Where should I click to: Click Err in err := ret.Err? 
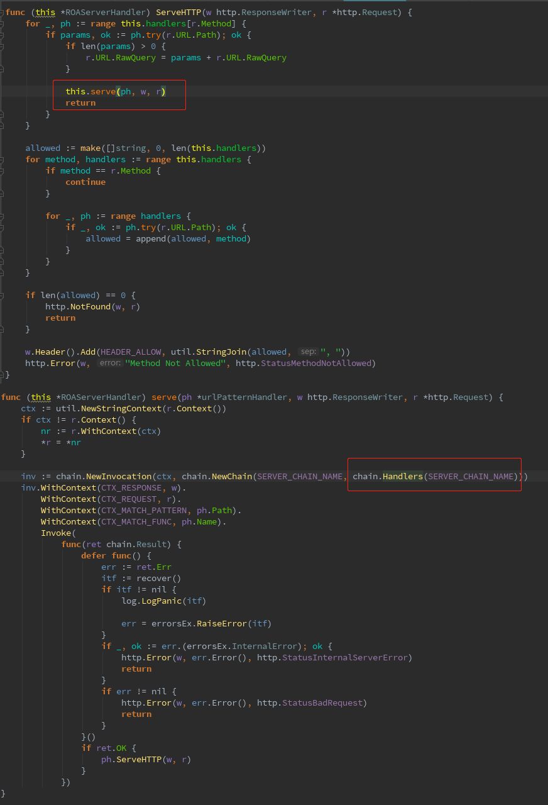(x=163, y=567)
